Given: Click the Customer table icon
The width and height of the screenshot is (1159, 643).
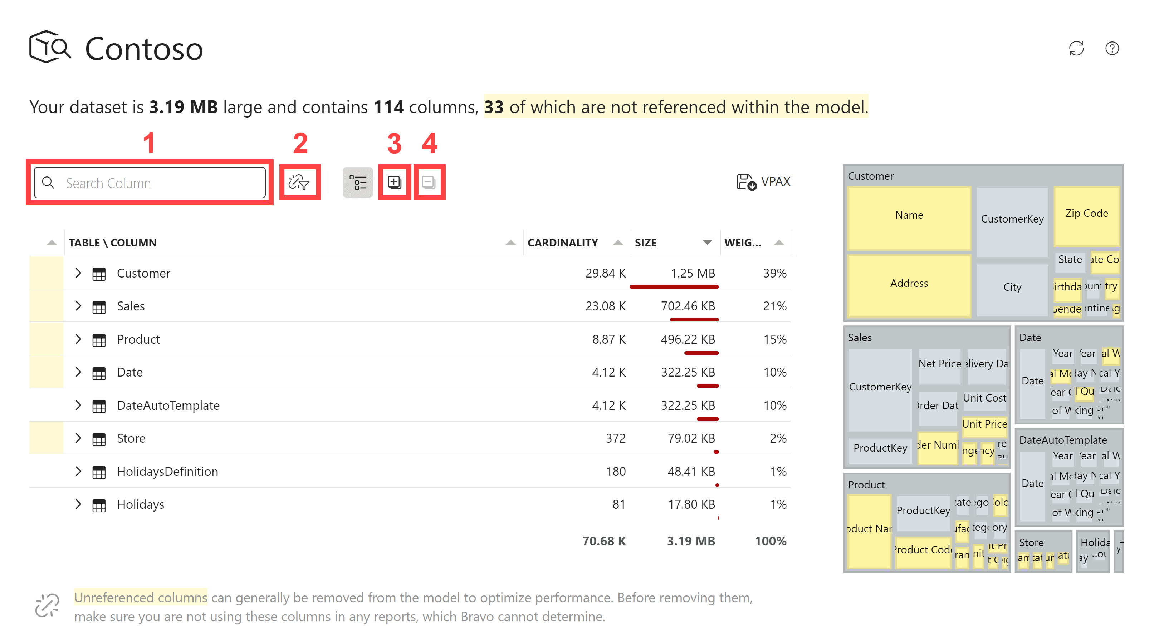Looking at the screenshot, I should point(99,274).
